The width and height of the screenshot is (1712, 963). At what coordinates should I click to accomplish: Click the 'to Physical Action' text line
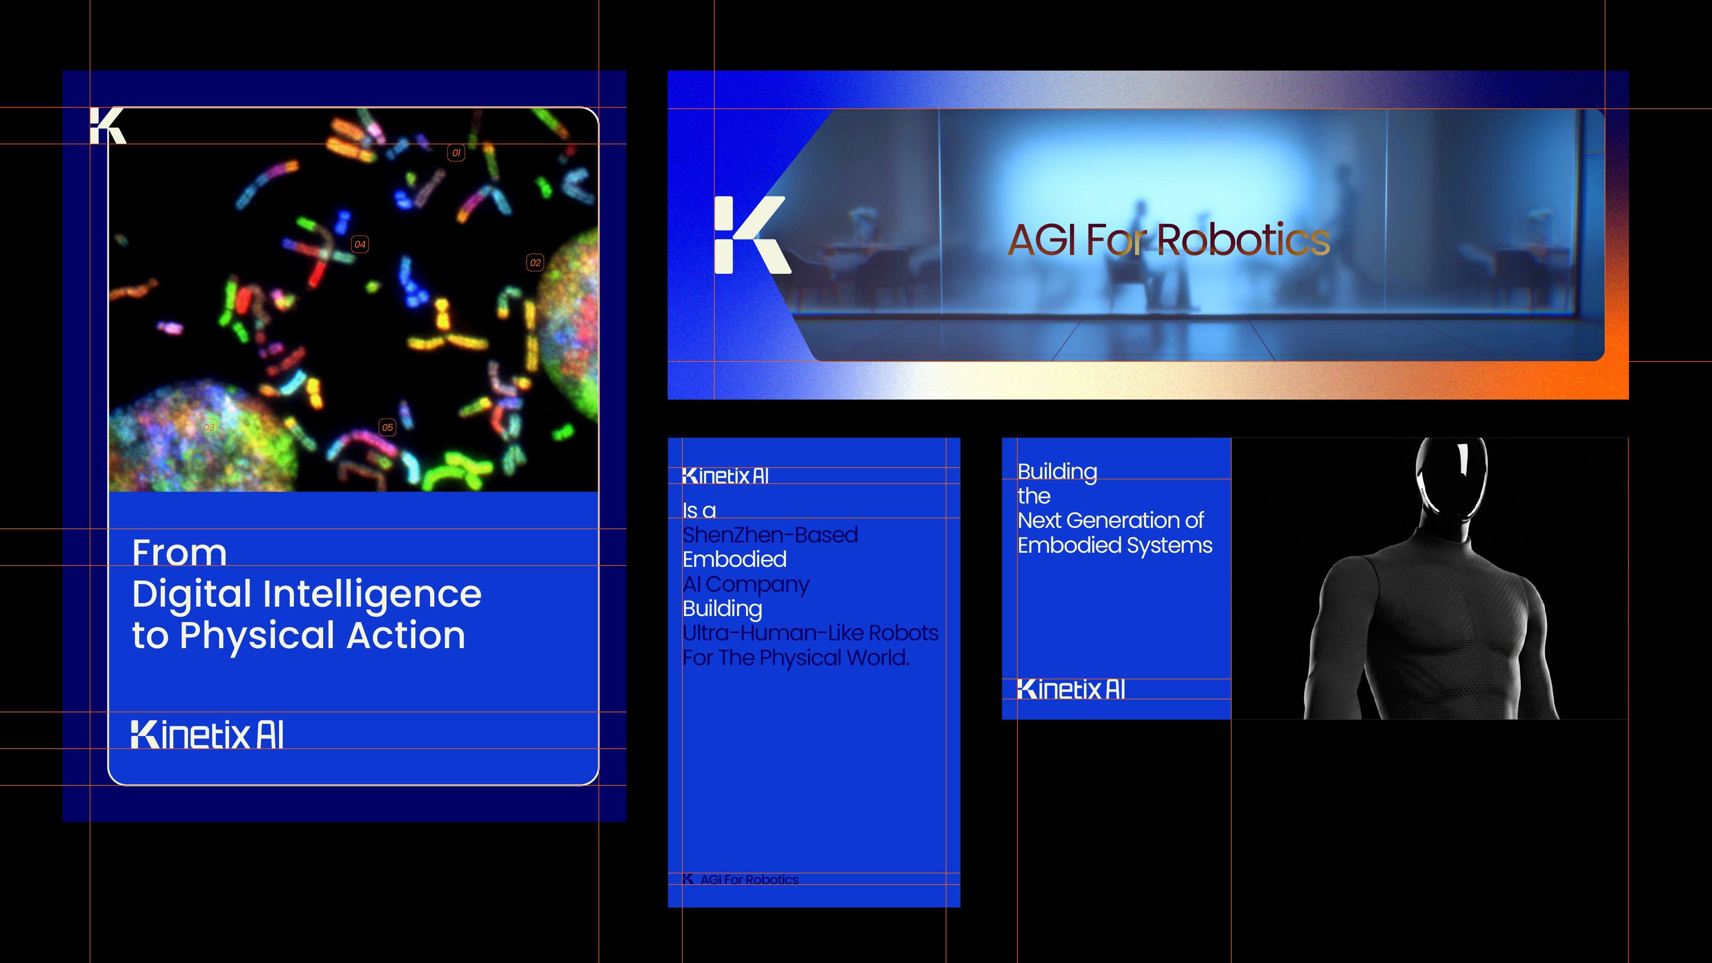pyautogui.click(x=298, y=635)
